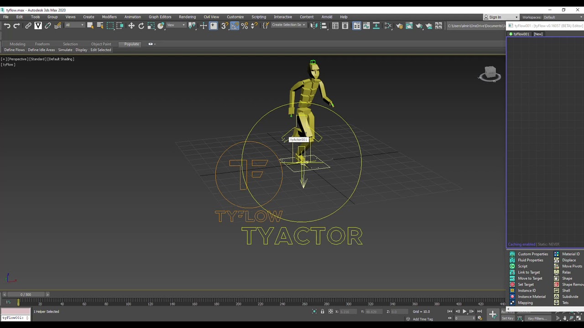Select the tyFlow001 tab in tyFlow editor
Viewport: 584px width, 328px height.
519,34
